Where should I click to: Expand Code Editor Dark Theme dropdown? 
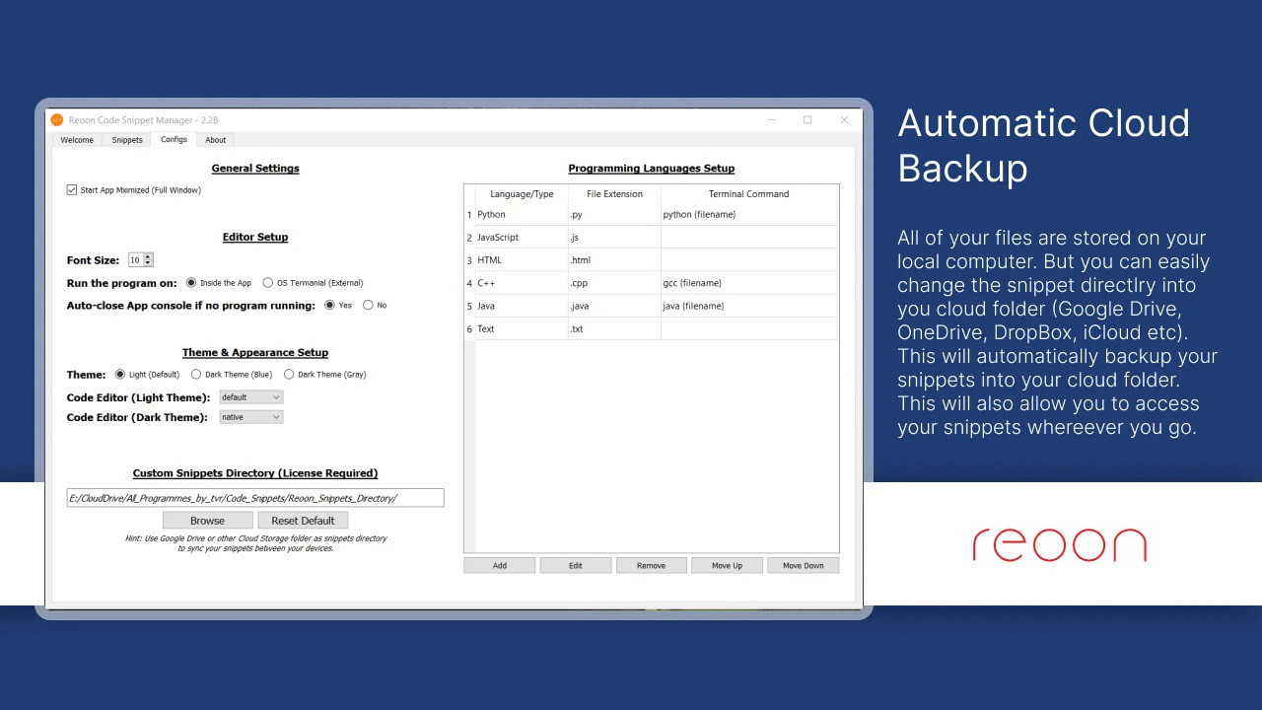pos(250,417)
